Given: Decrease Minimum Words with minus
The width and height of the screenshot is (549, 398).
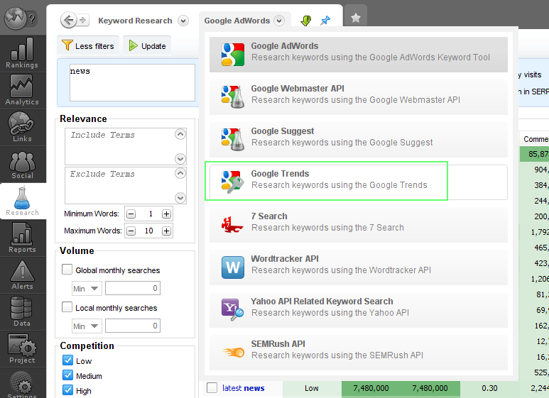Looking at the screenshot, I should tap(131, 214).
